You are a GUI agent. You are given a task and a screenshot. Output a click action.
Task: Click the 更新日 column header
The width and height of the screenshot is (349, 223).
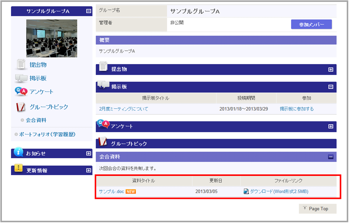click(x=216, y=181)
